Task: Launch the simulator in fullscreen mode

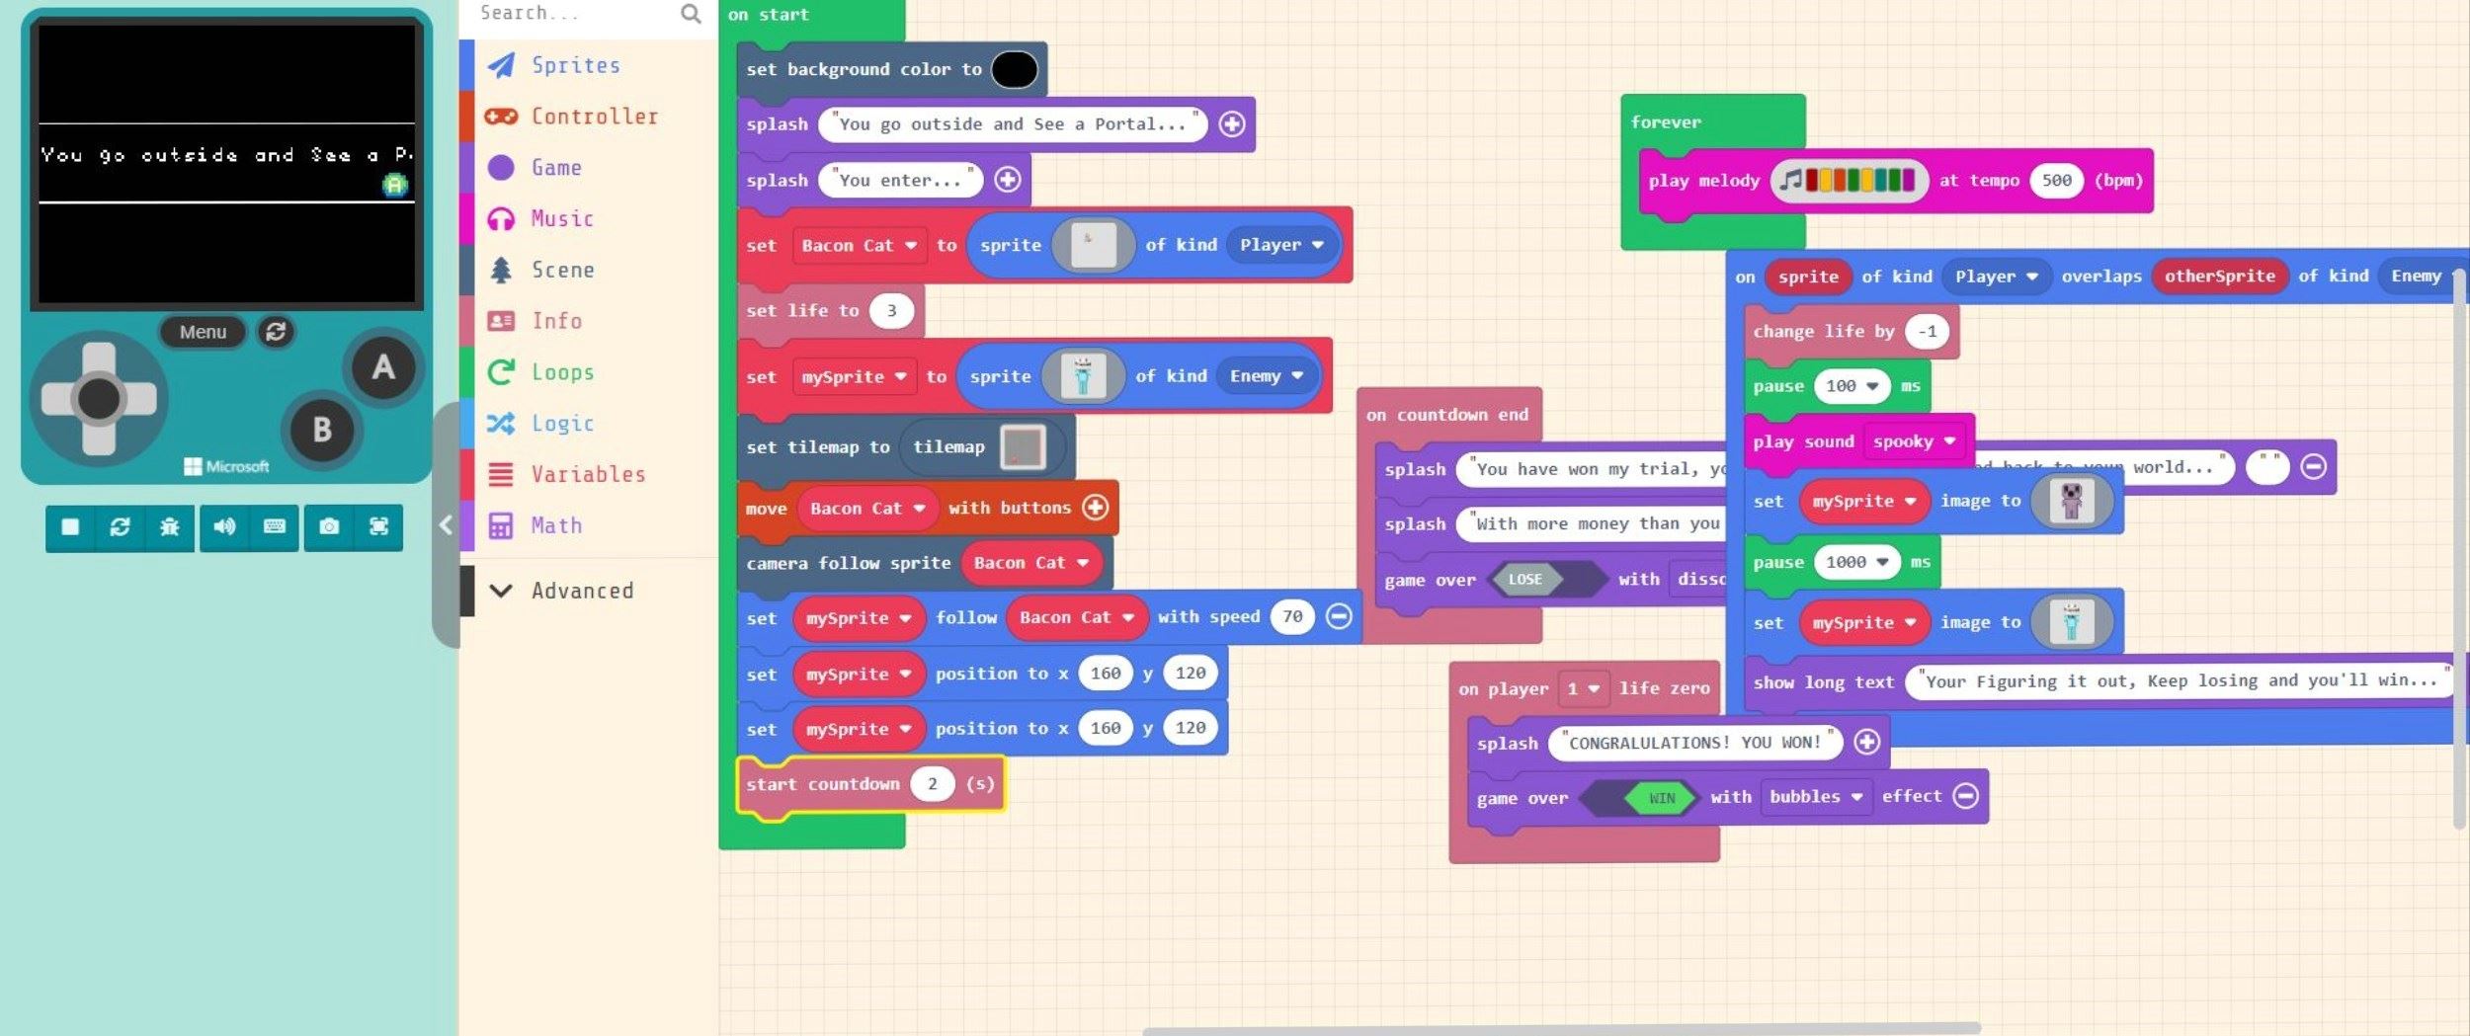Action: 378,527
